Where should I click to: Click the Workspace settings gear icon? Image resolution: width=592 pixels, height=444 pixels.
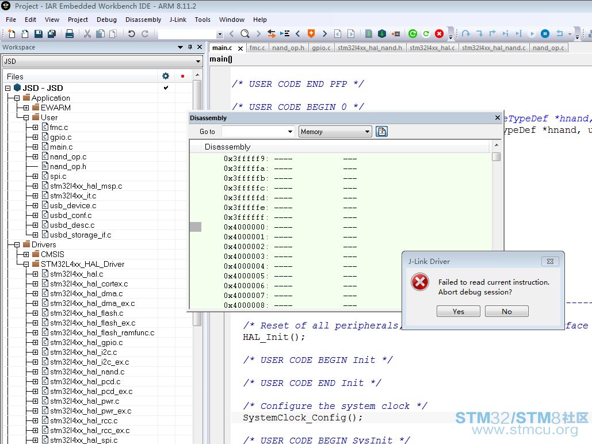165,76
